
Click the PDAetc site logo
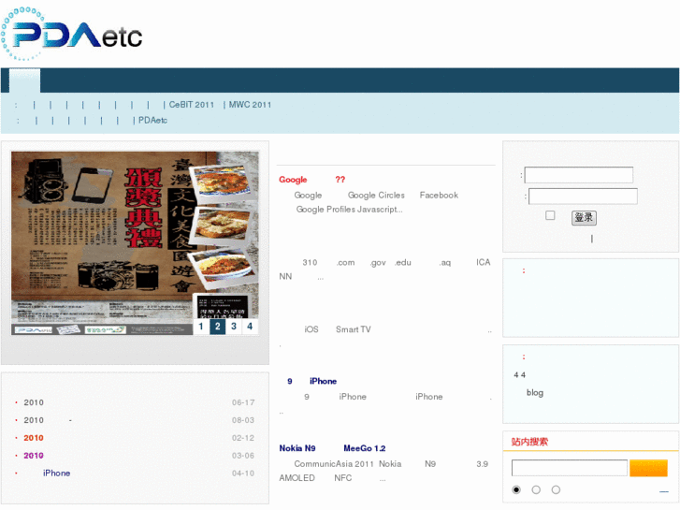[72, 34]
